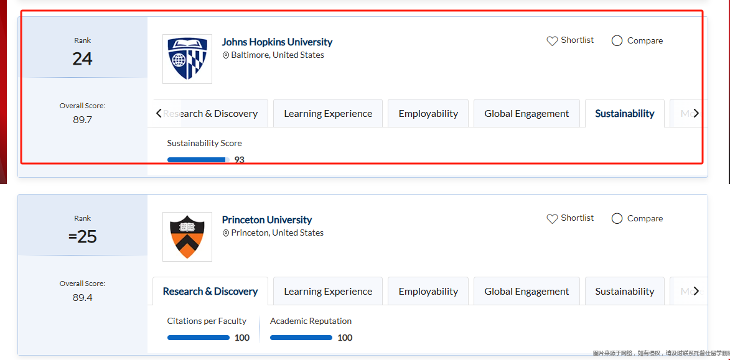Enable Compare for Princeton University
This screenshot has height=360, width=730.
click(617, 219)
